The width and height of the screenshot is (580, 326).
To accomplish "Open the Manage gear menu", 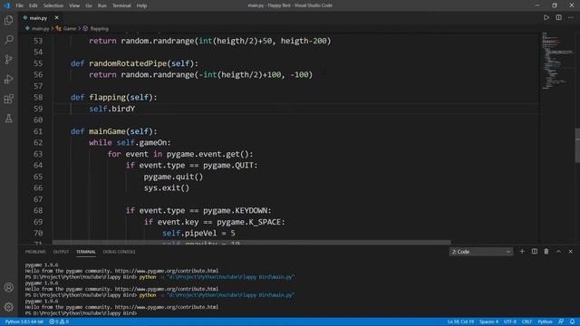I will pyautogui.click(x=8, y=306).
